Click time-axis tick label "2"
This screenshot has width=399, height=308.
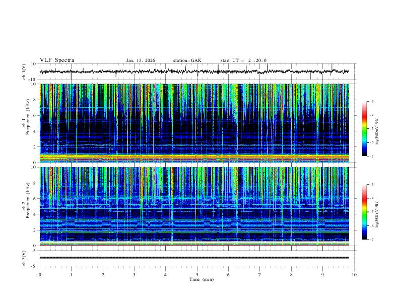click(x=103, y=275)
